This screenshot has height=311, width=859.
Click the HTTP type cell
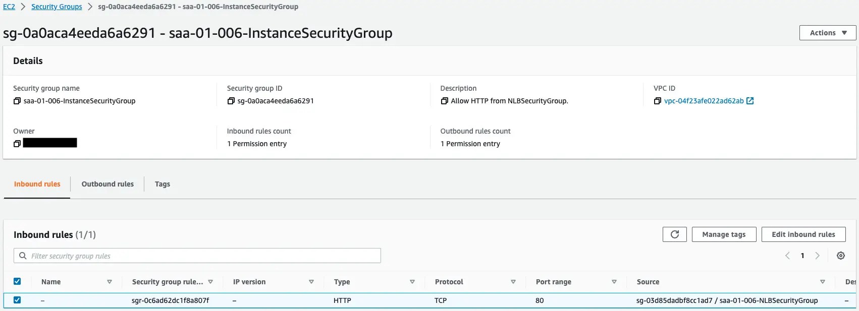point(342,300)
